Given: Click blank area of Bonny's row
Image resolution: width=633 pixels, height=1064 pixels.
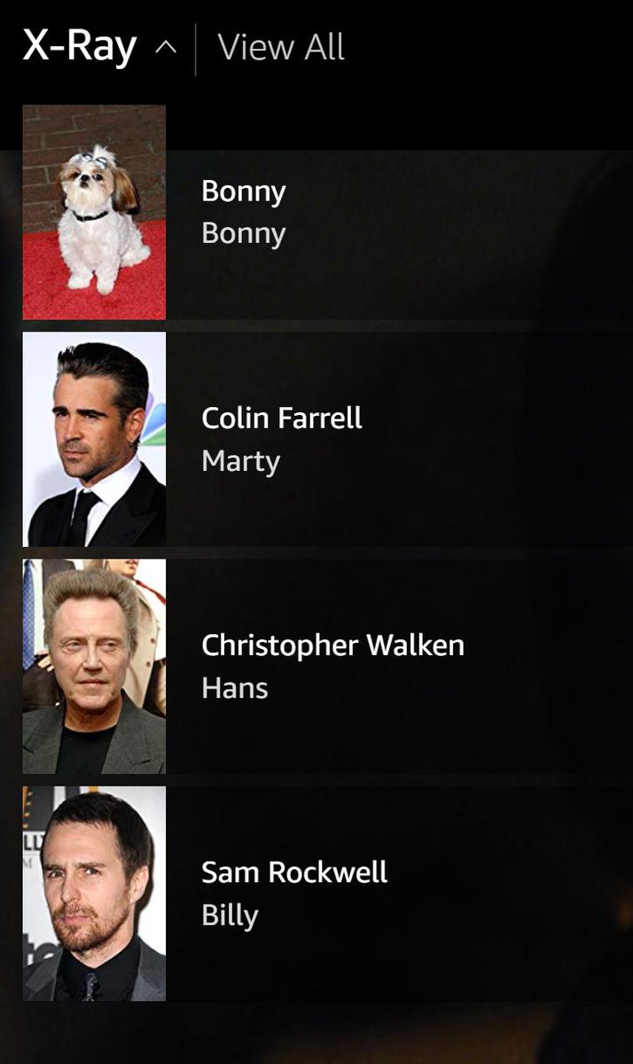Looking at the screenshot, I should 461,235.
